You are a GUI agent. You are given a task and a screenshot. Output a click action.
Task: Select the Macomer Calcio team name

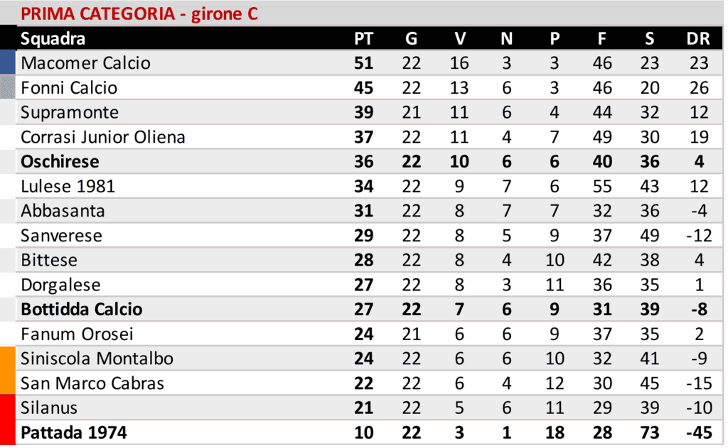click(86, 63)
